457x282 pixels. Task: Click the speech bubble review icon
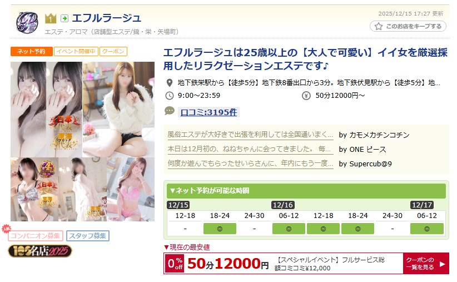click(x=170, y=111)
